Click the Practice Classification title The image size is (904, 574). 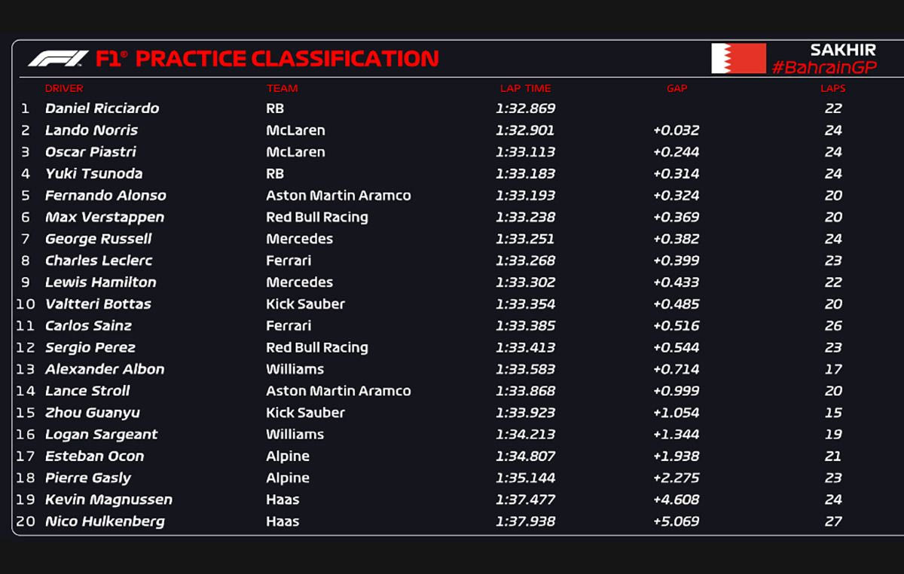[286, 58]
